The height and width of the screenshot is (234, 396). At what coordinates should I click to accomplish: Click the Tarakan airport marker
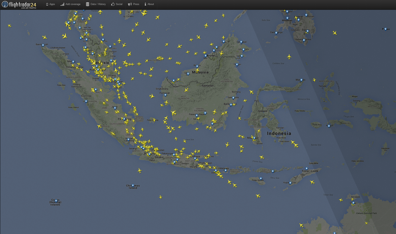point(236,64)
